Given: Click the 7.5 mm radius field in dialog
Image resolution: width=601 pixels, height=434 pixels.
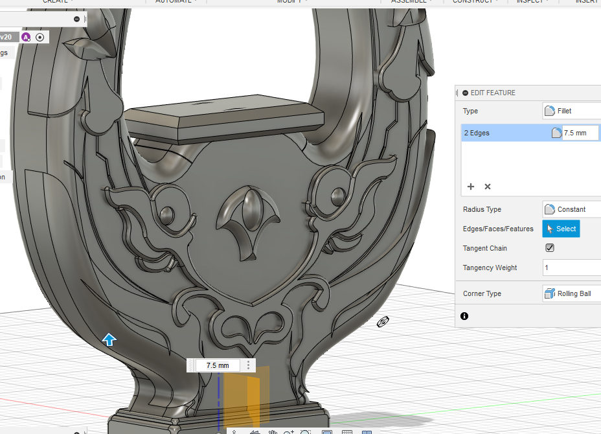Looking at the screenshot, I should click(580, 133).
